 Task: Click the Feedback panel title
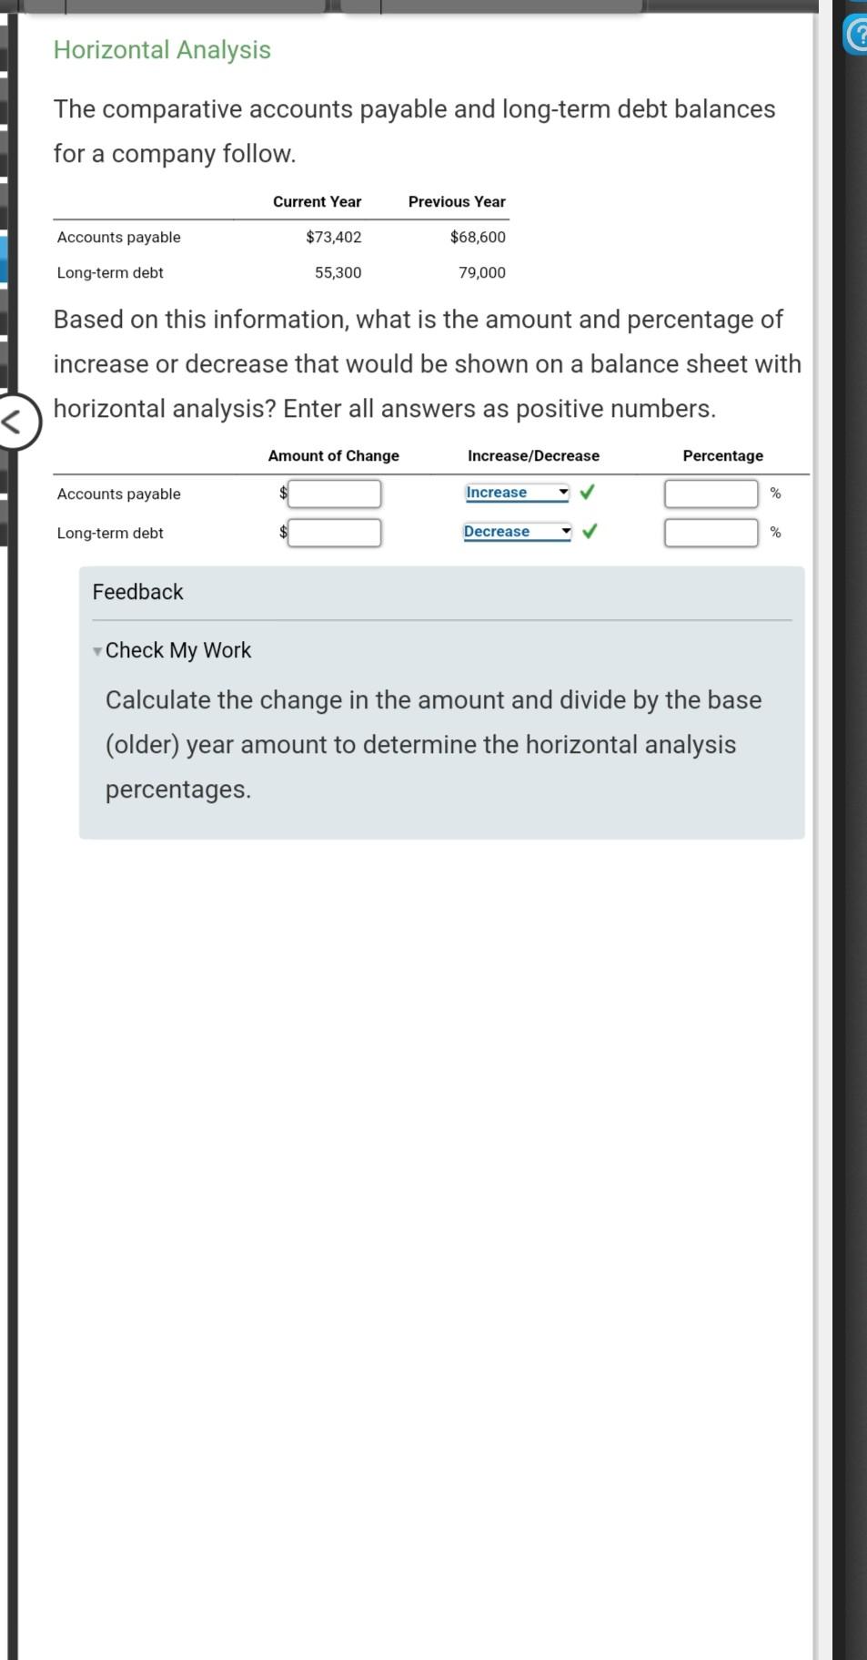137,592
